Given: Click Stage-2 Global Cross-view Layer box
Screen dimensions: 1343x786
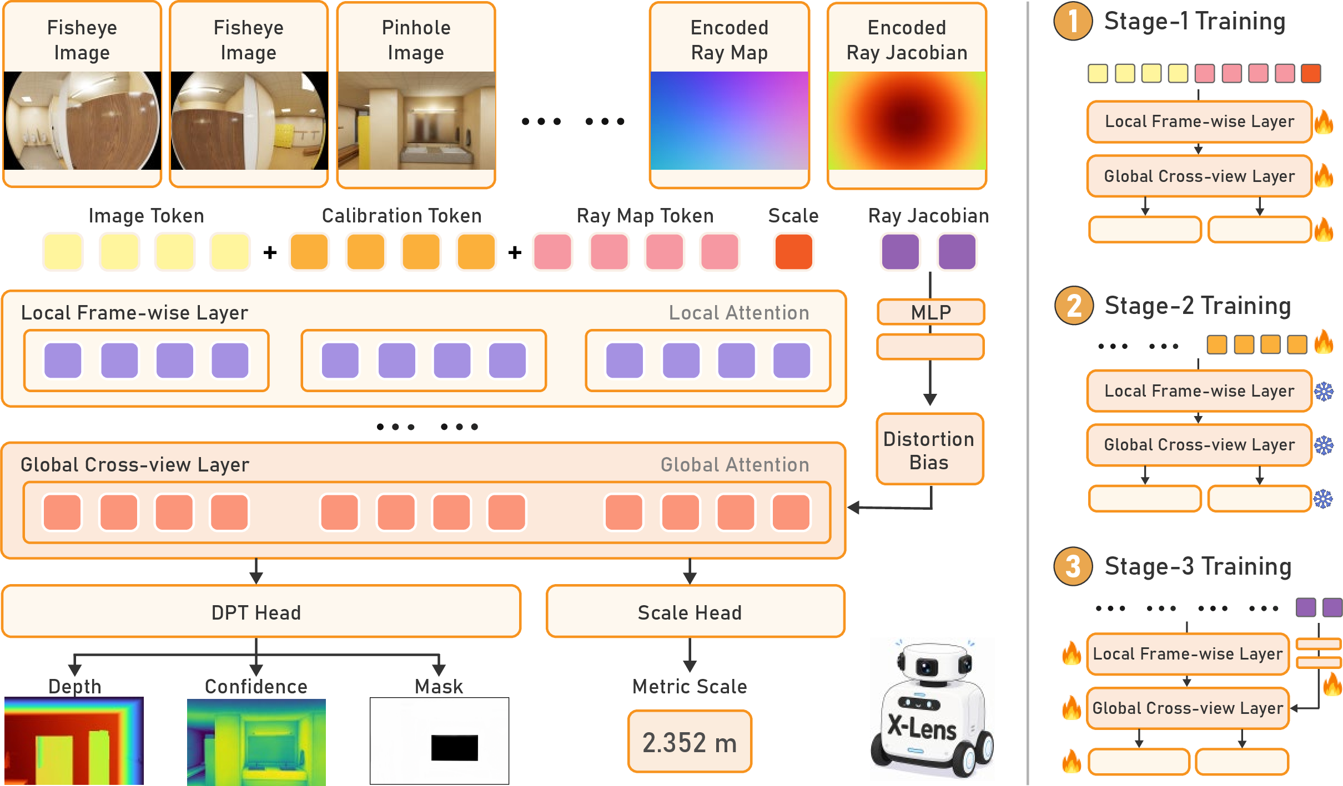Looking at the screenshot, I should pos(1199,445).
